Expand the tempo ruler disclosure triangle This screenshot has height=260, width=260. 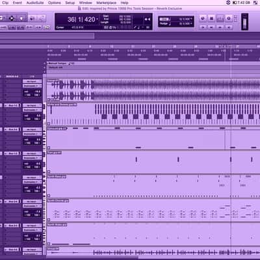pyautogui.click(x=45, y=64)
